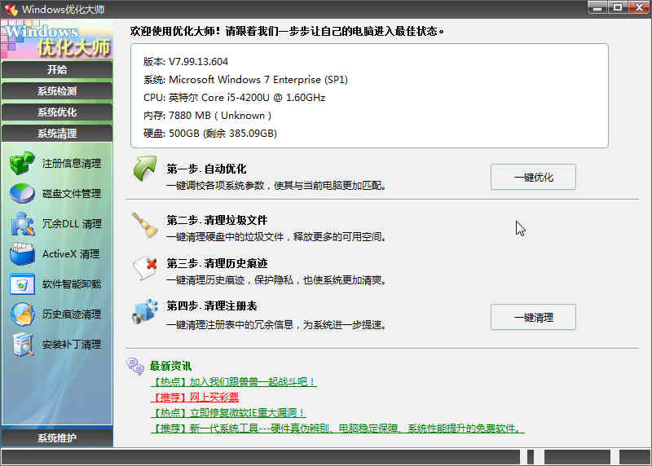Viewport: 652px width, 466px height.
Task: Collapse the 系统清理 sidebar section
Action: point(57,134)
